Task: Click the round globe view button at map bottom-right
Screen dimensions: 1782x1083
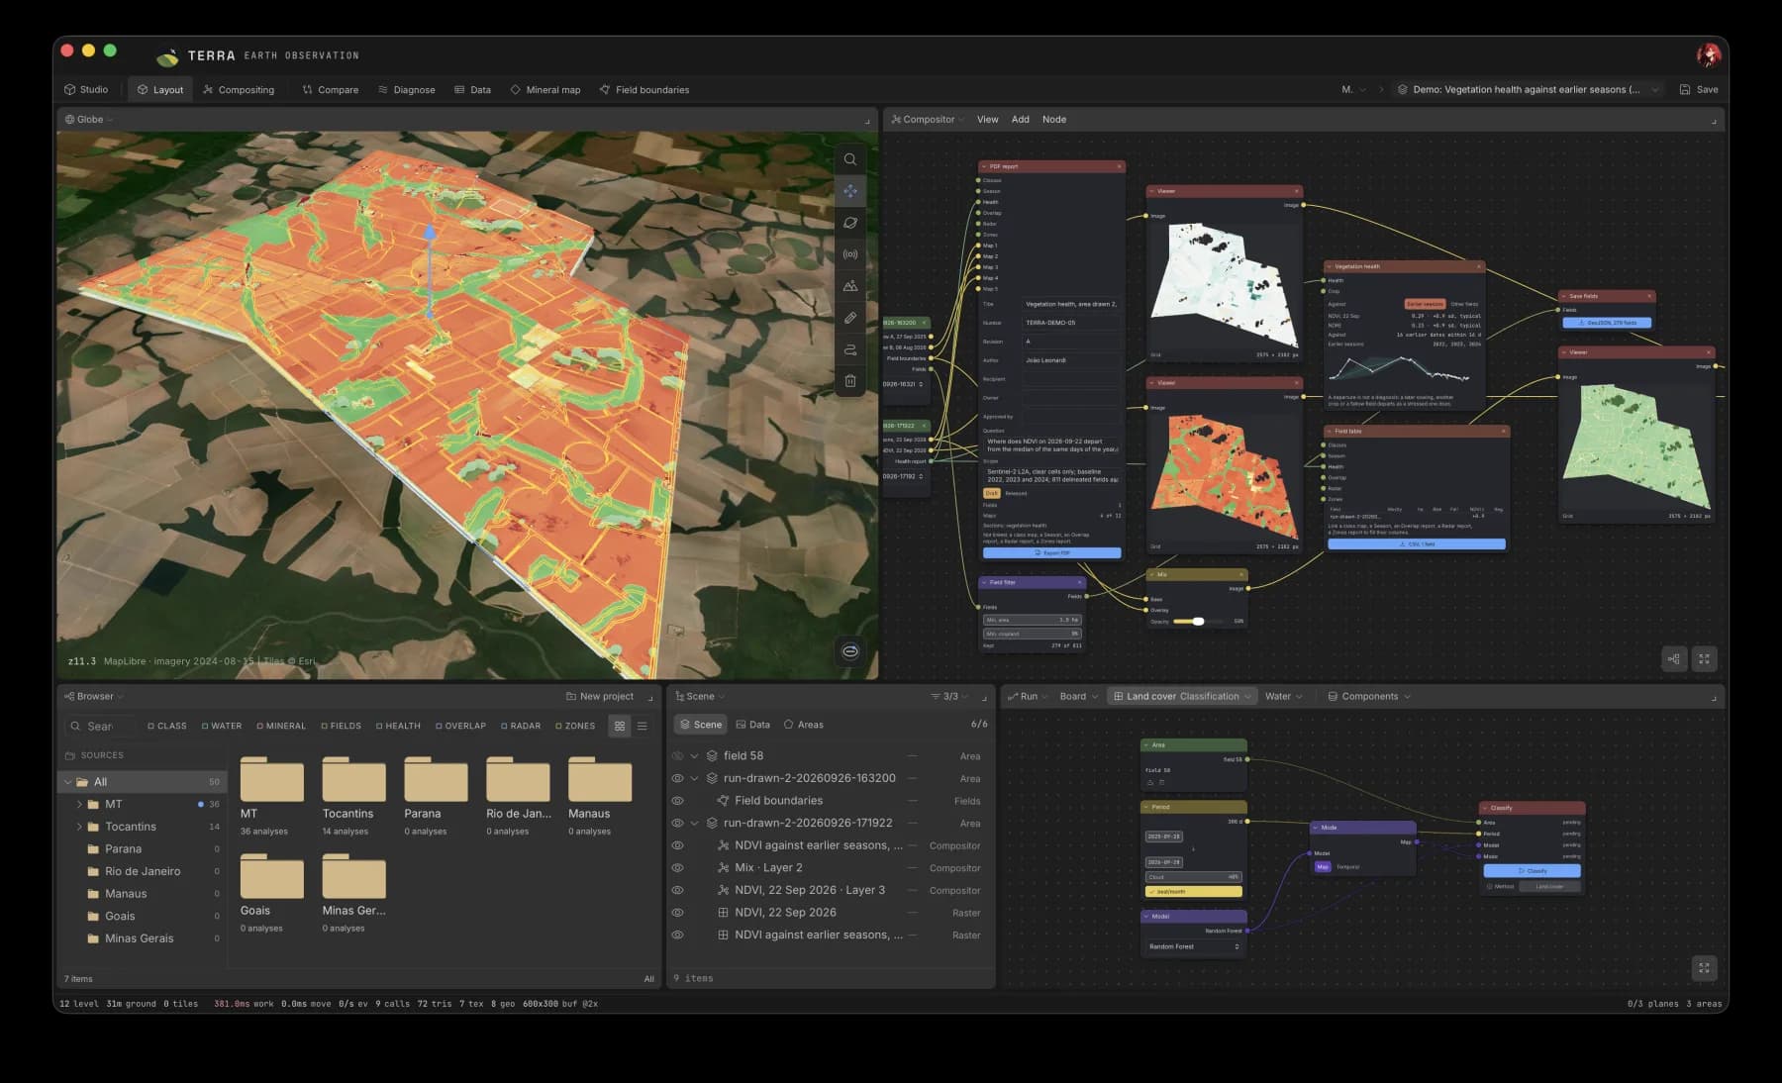Action: pos(849,650)
